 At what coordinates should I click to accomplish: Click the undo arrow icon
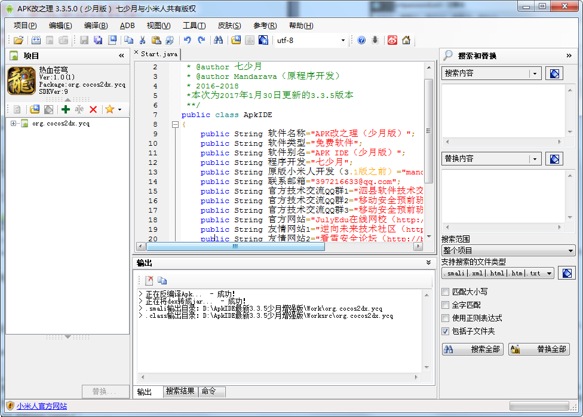pyautogui.click(x=188, y=41)
